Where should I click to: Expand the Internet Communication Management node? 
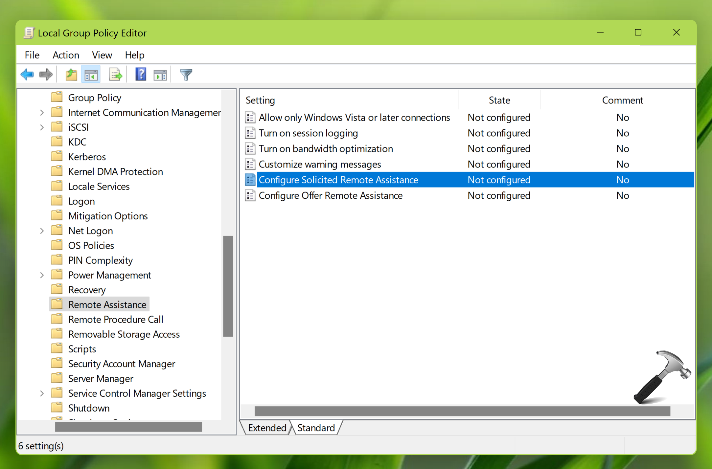pyautogui.click(x=42, y=112)
